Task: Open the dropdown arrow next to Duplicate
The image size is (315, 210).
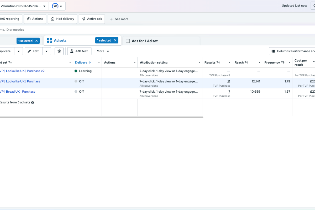Action: pos(18,51)
